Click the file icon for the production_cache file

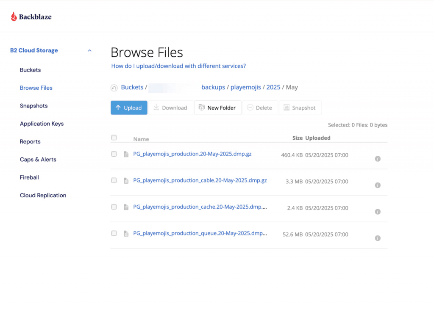[x=126, y=207]
